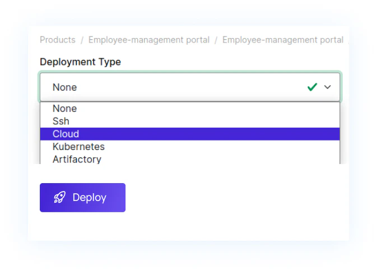The height and width of the screenshot is (271, 377).
Task: Click the green validation checkmark icon
Action: 312,87
